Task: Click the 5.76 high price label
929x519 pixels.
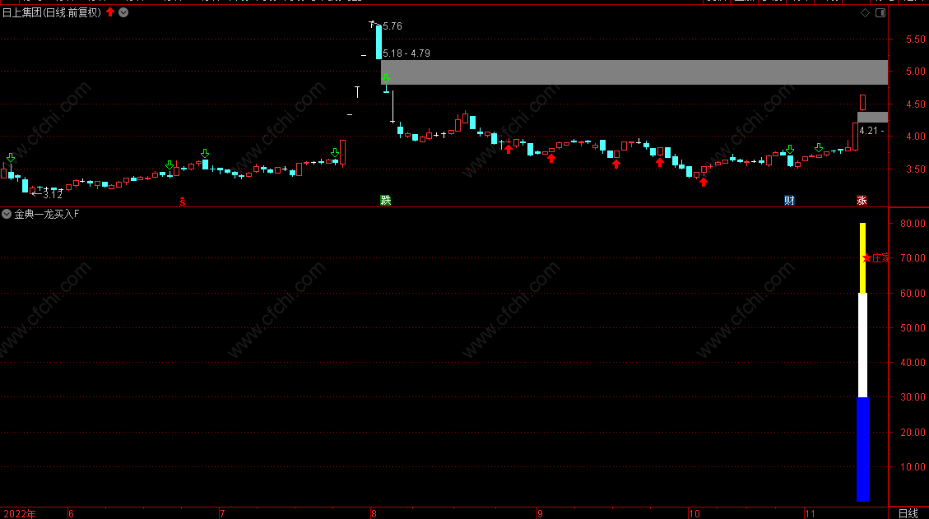Action: (393, 26)
